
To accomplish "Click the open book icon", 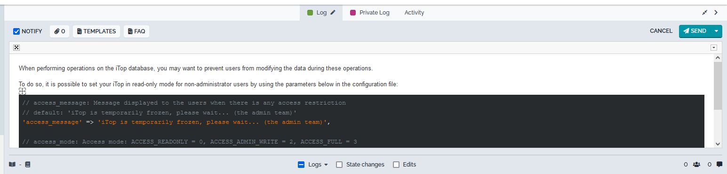I will tap(12, 165).
